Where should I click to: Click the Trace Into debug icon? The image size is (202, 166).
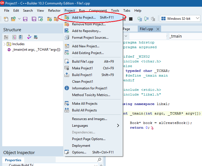pos(140,19)
